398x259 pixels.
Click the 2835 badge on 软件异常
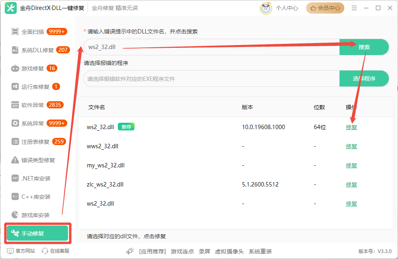(55, 105)
